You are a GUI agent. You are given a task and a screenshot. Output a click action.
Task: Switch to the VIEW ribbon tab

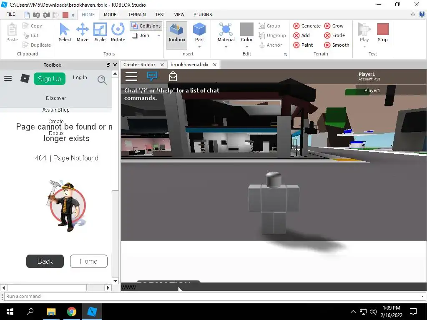pos(179,15)
